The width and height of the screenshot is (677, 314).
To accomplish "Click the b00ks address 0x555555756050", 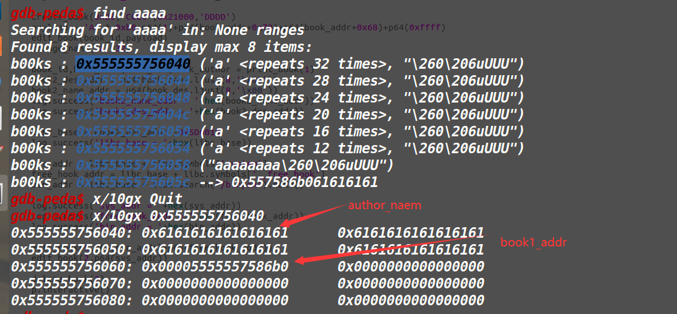I will (133, 131).
